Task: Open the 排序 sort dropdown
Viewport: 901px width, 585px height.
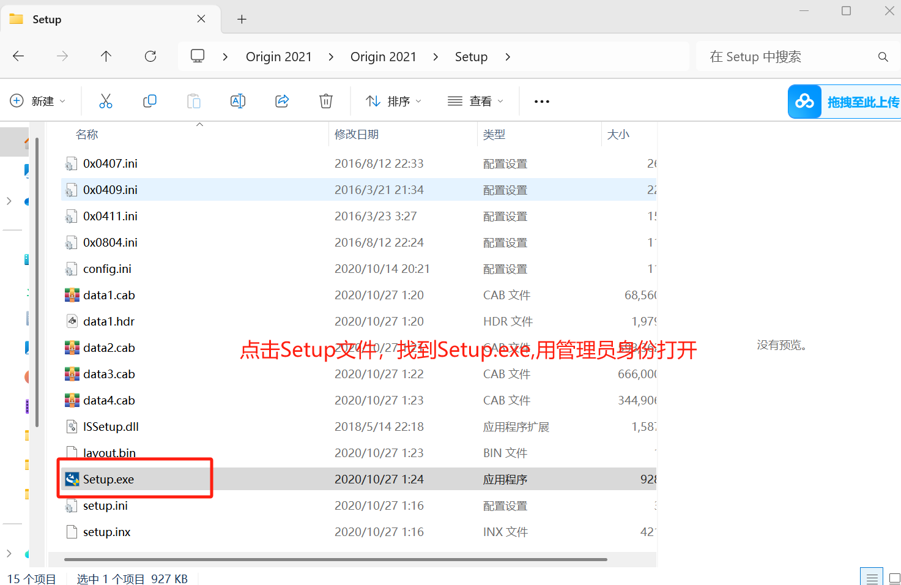Action: 392,101
